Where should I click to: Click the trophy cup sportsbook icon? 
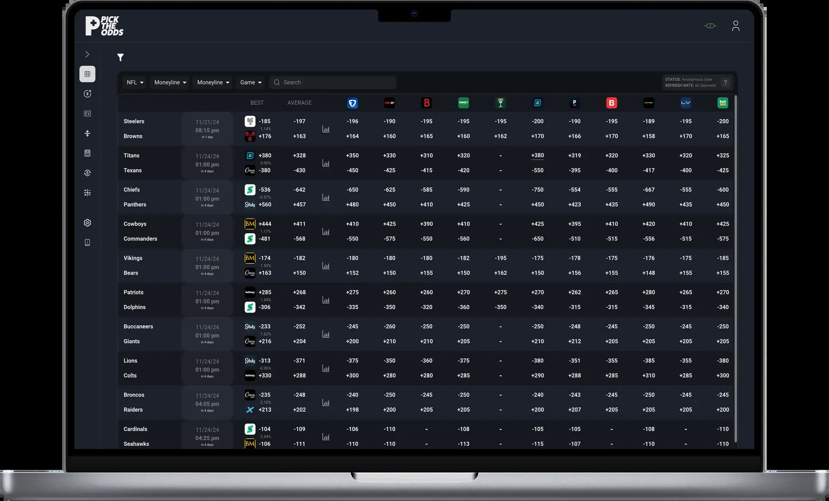(500, 103)
